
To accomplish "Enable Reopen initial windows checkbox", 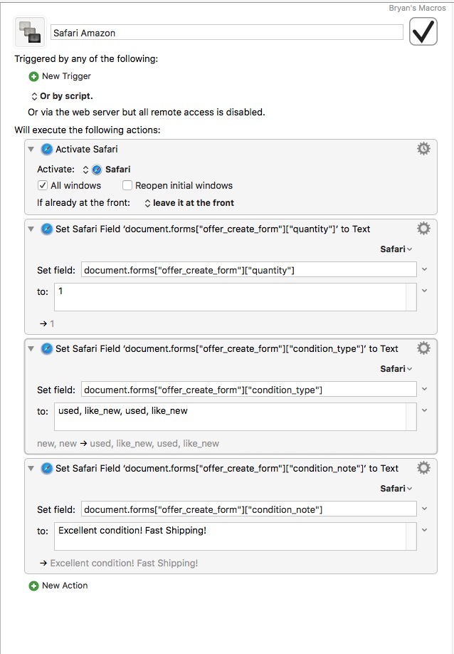I will (127, 185).
